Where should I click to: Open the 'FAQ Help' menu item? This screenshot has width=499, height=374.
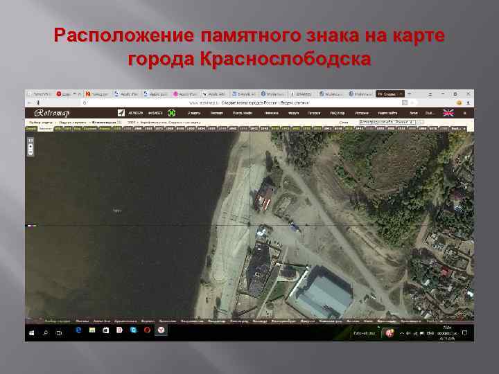click(338, 113)
